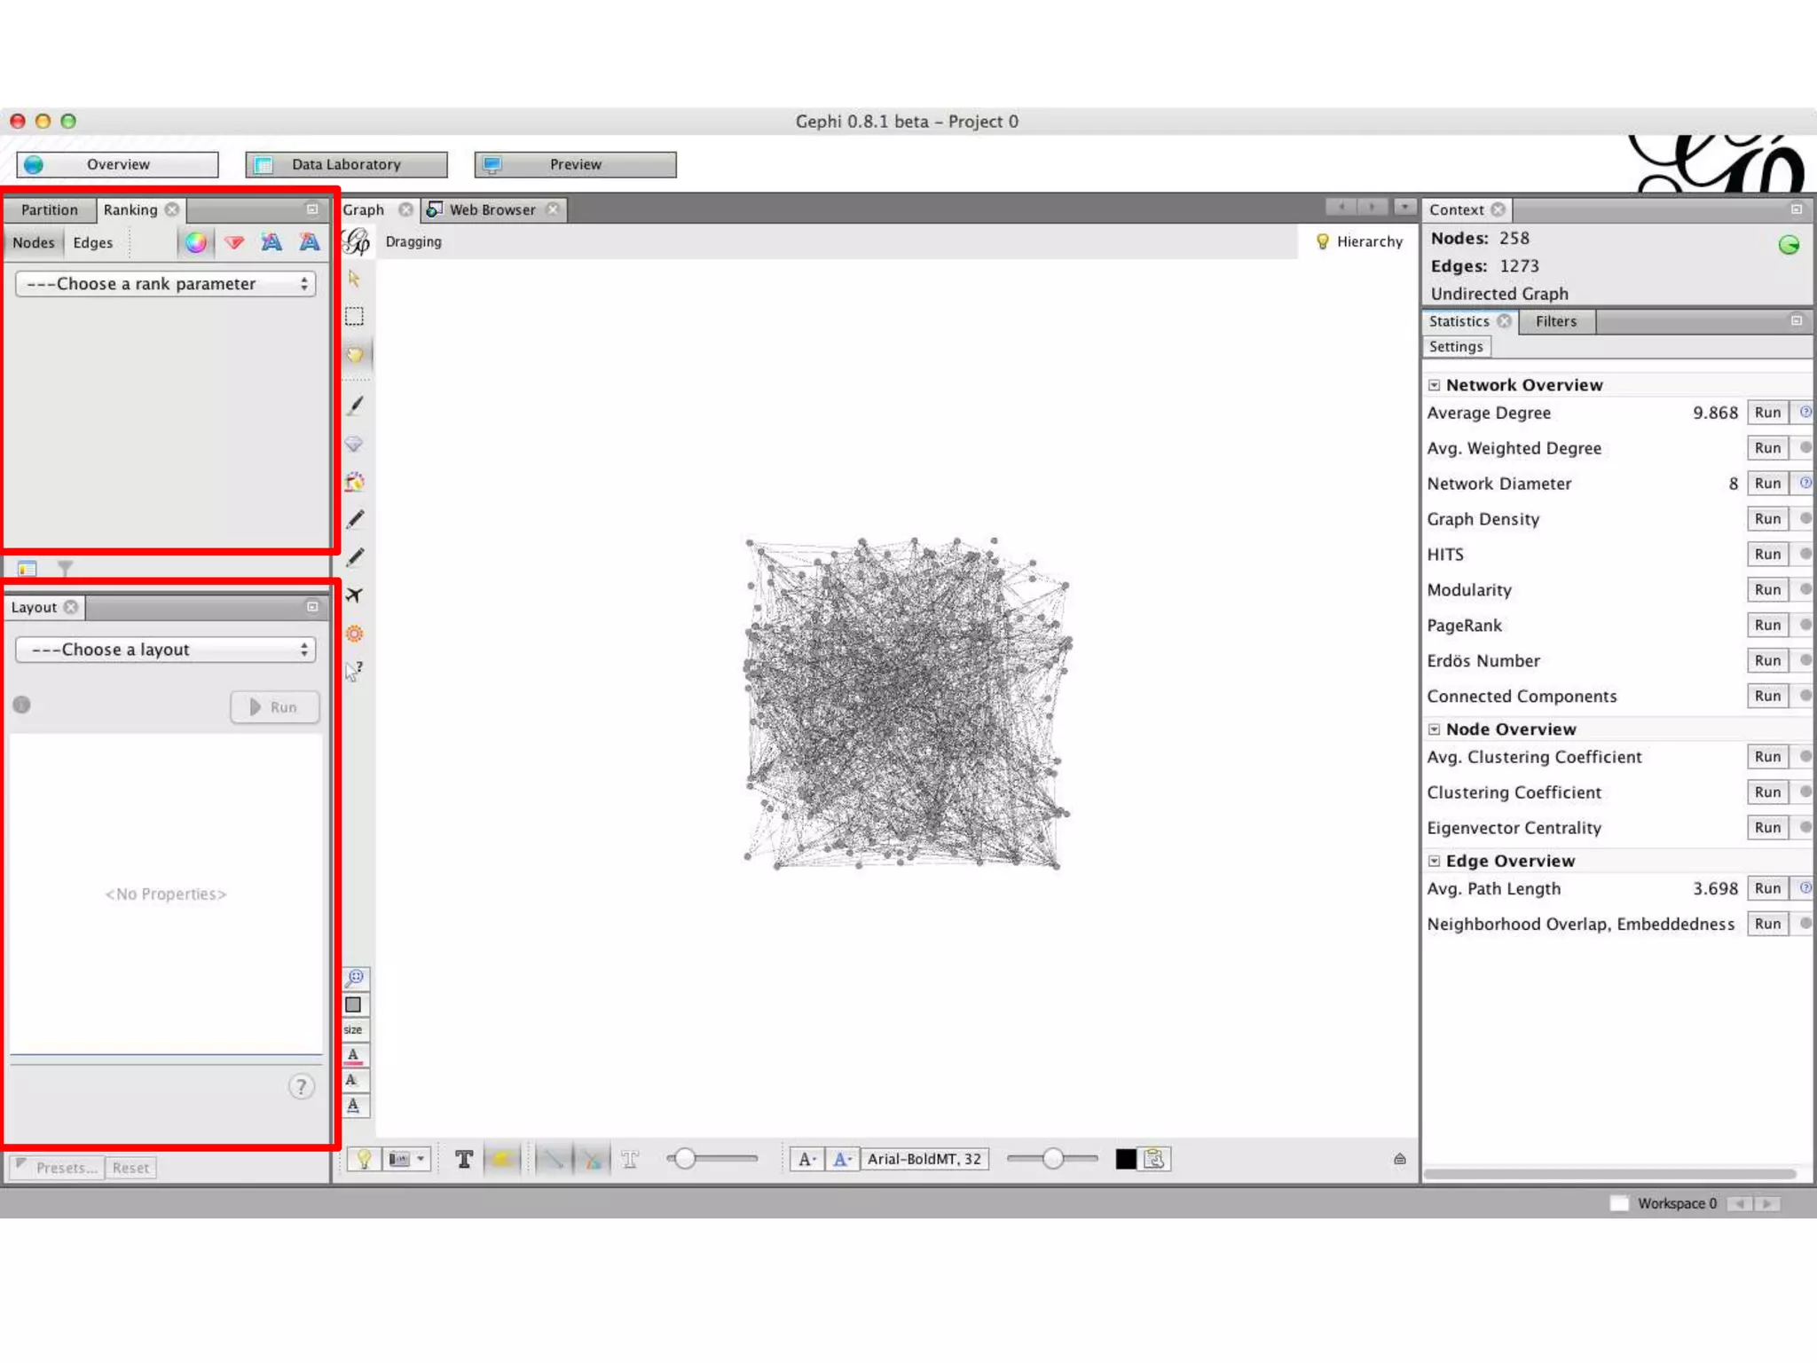This screenshot has width=1817, height=1363.
Task: Click the green refresh icon in Context
Action: coord(1789,245)
